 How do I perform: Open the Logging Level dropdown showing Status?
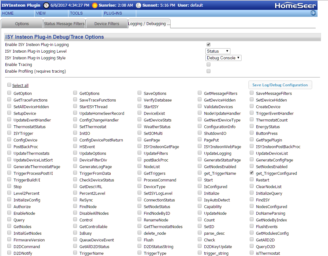(218, 51)
